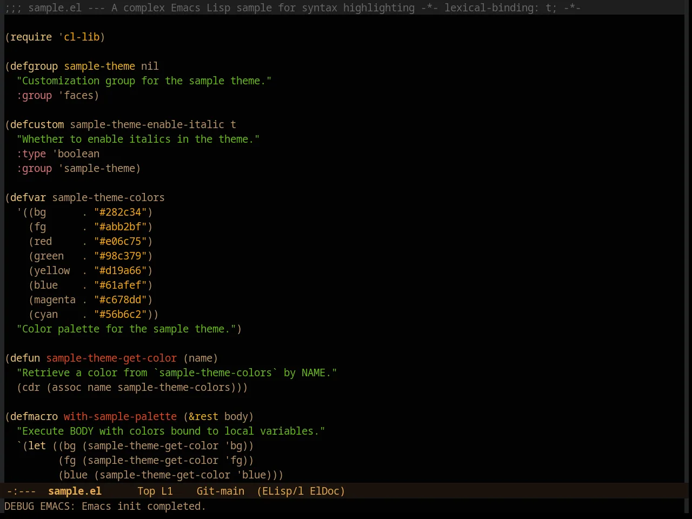This screenshot has height=519, width=692.
Task: Click line number L1 in mode line
Action: tap(167, 491)
